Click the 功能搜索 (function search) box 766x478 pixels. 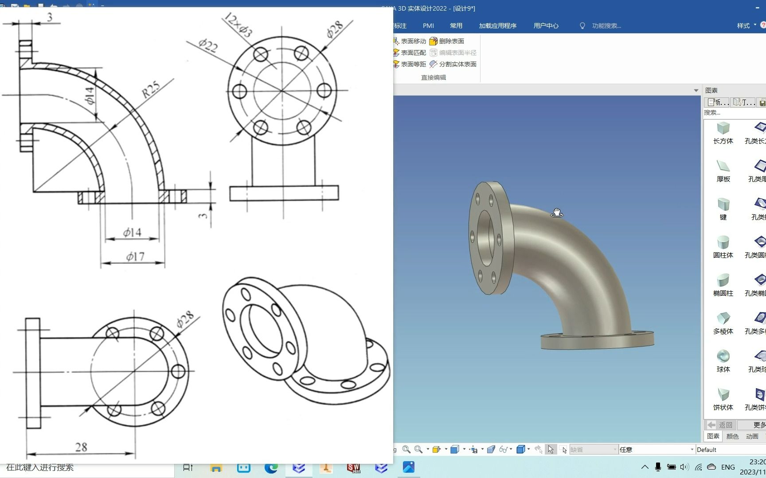(606, 26)
